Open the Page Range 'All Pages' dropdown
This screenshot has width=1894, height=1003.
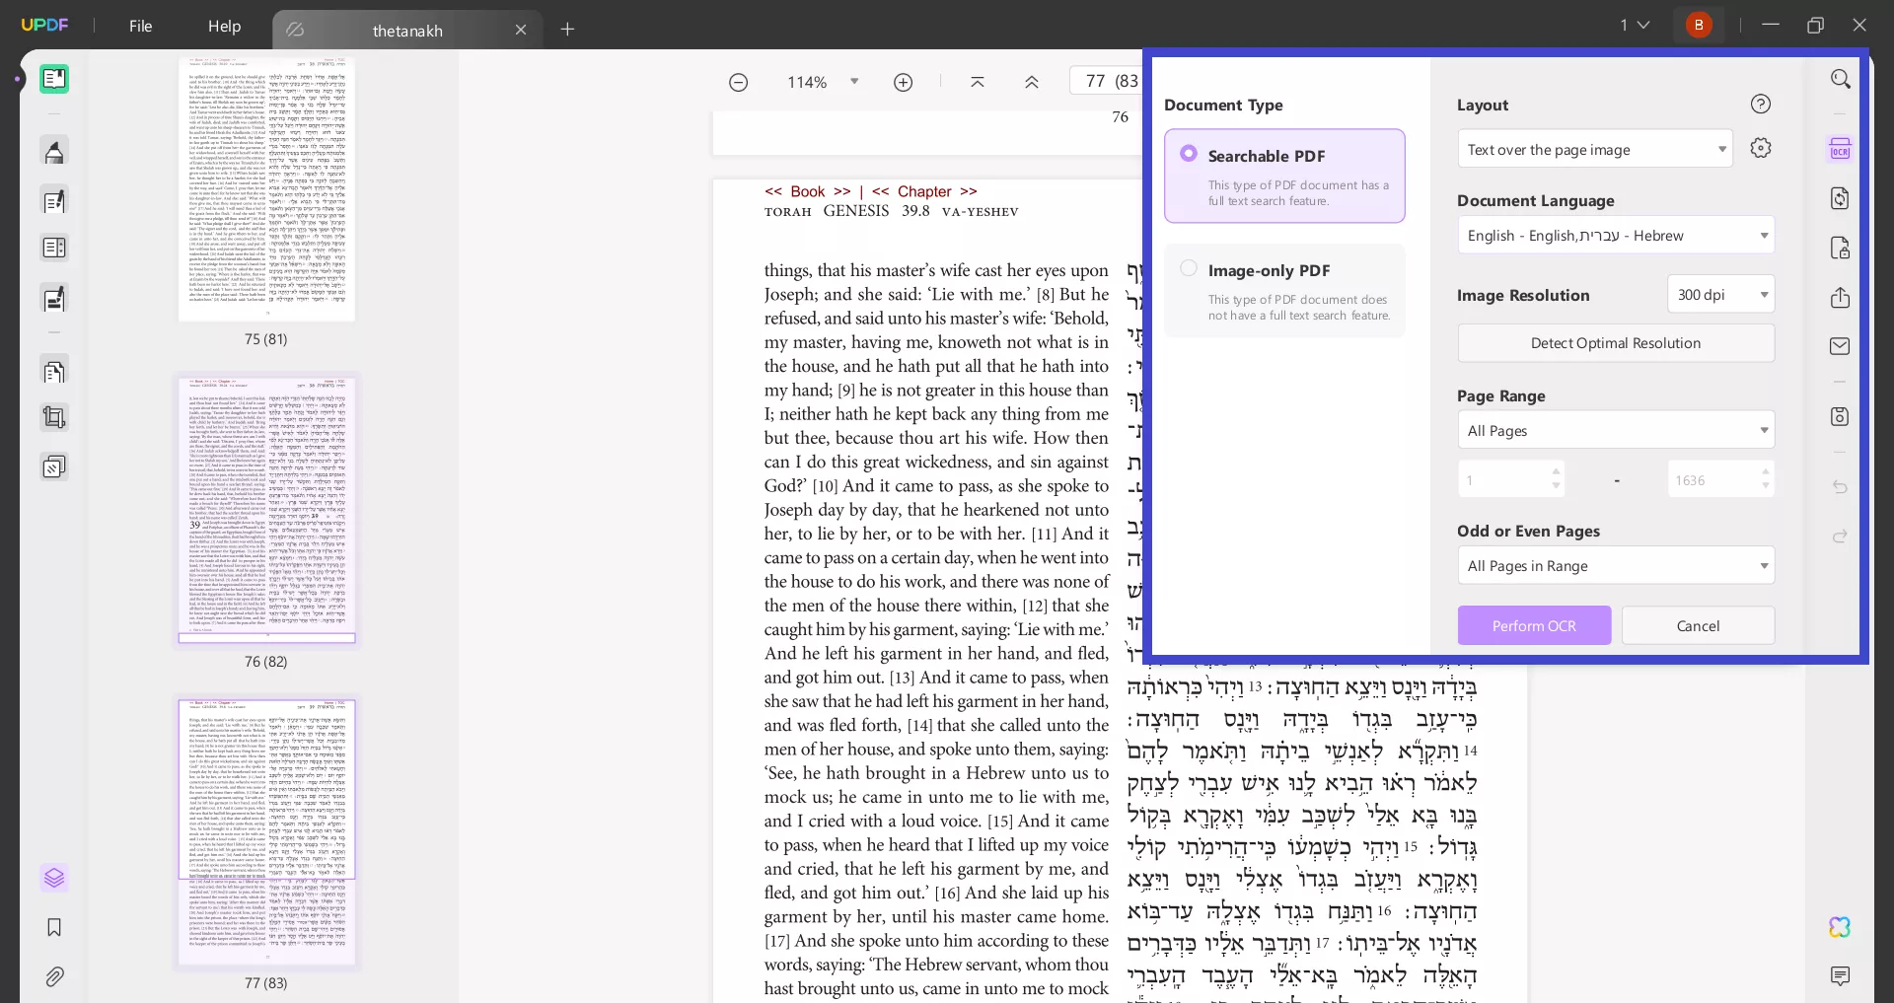tap(1616, 430)
